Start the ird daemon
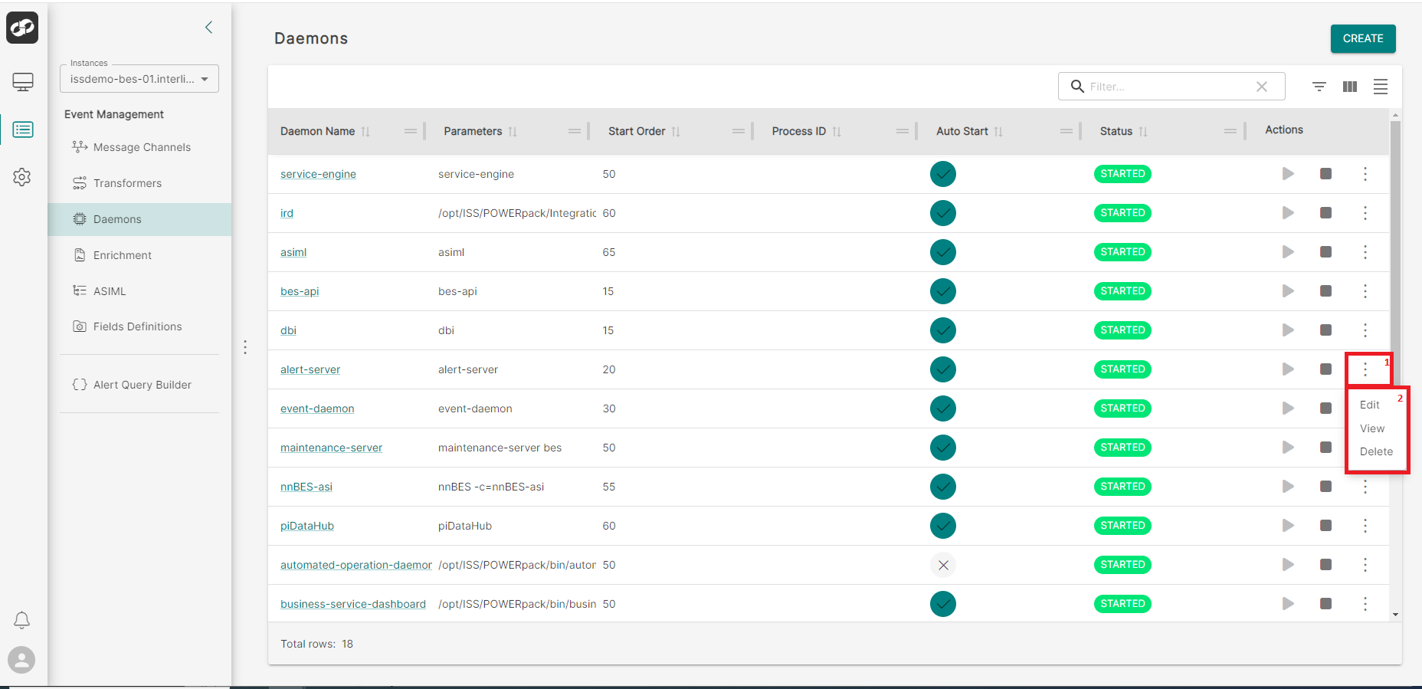 [x=1288, y=213]
